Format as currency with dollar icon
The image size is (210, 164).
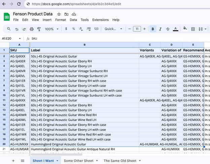pos(66,29)
